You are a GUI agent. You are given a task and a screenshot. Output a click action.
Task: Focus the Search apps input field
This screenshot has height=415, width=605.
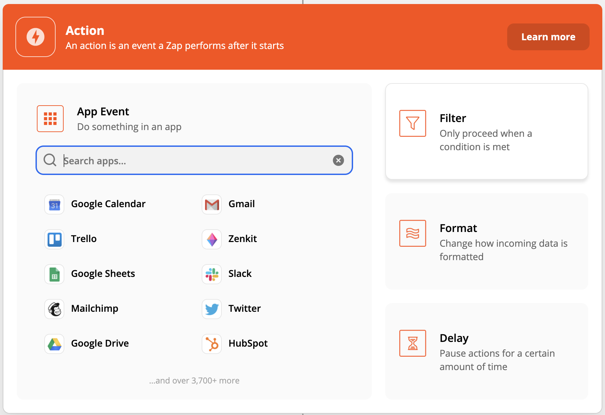click(x=194, y=160)
